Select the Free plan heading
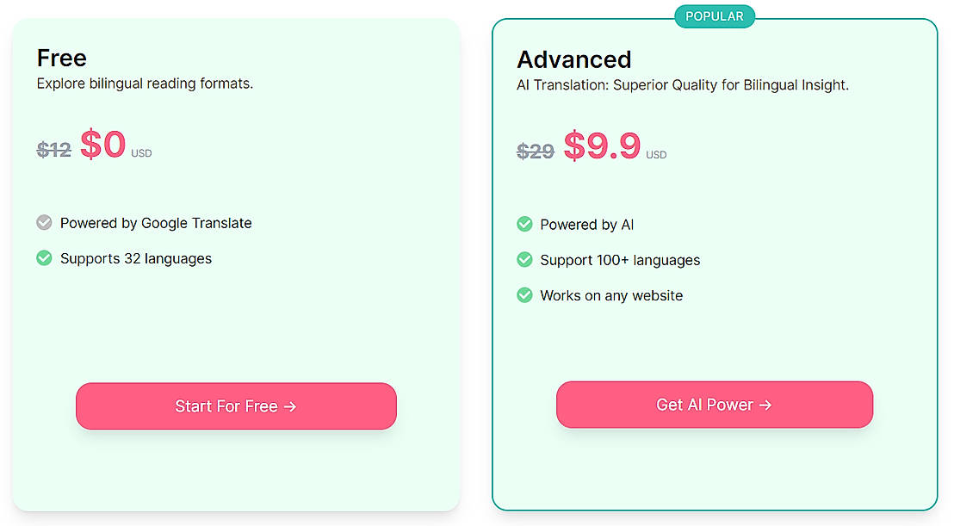Viewport: 954px width, 526px height. click(x=62, y=58)
